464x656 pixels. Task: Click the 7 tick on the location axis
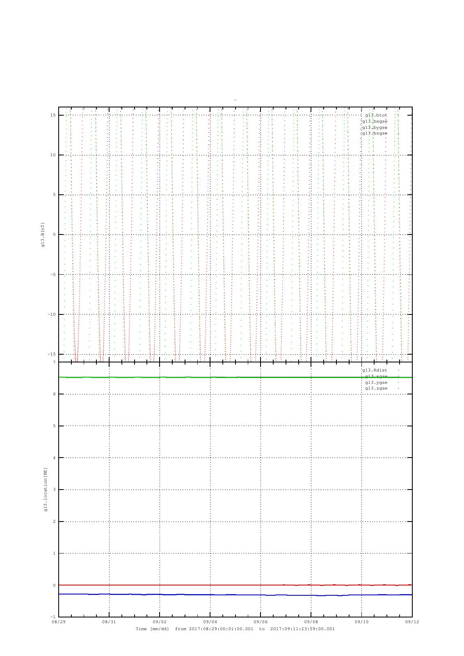[54, 362]
